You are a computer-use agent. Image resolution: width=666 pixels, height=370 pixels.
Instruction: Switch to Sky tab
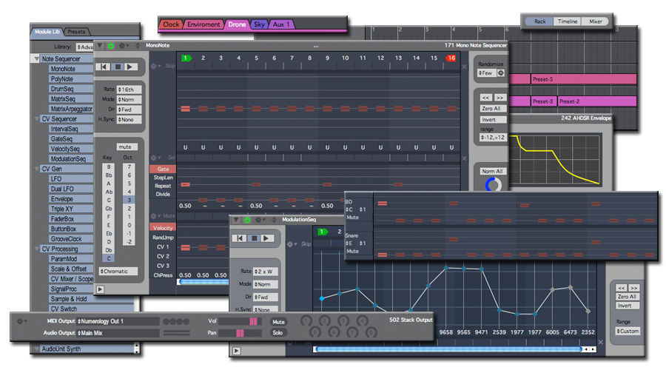point(259,24)
